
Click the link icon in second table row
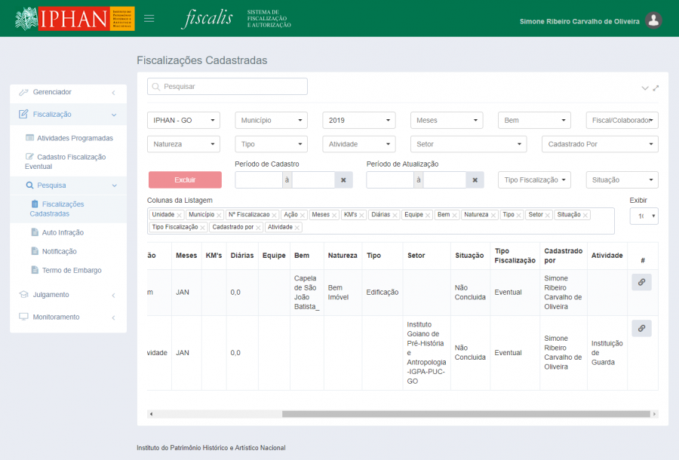(641, 329)
